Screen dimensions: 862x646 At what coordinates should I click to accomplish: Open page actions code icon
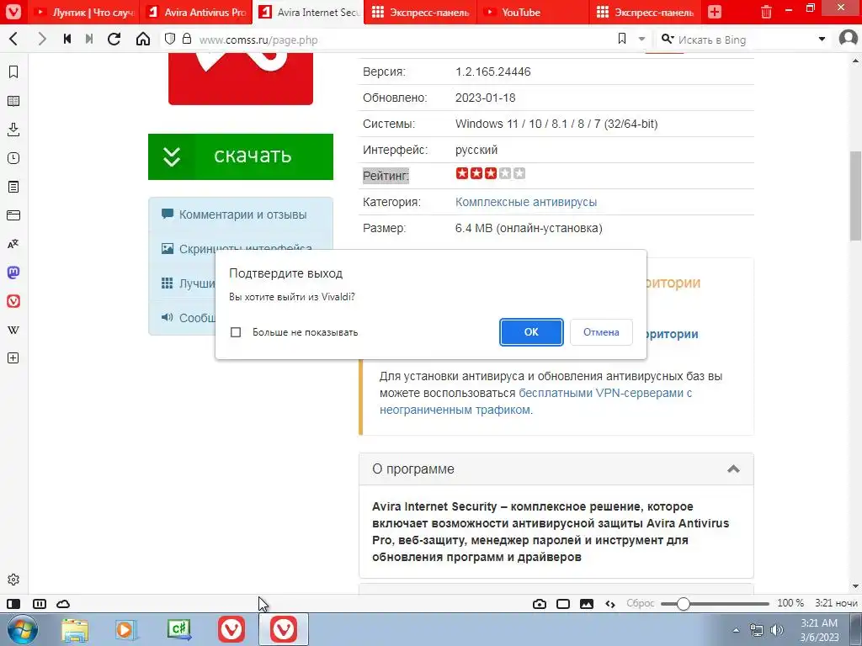pyautogui.click(x=610, y=604)
